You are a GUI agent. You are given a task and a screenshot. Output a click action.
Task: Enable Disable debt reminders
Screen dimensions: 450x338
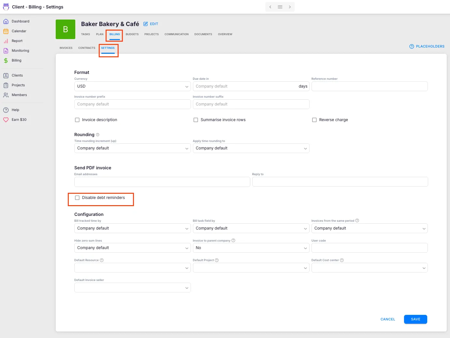[77, 198]
